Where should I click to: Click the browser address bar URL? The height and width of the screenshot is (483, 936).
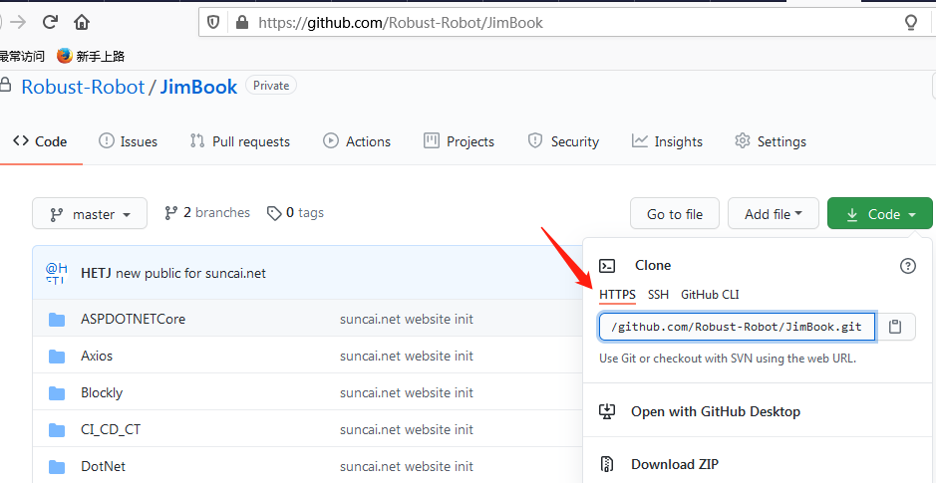[x=401, y=23]
